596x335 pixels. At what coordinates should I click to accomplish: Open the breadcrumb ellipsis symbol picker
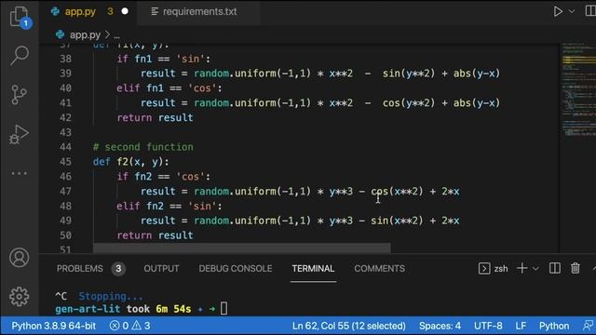116,35
